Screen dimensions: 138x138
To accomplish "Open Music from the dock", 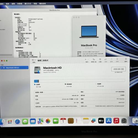I will (116, 121).
